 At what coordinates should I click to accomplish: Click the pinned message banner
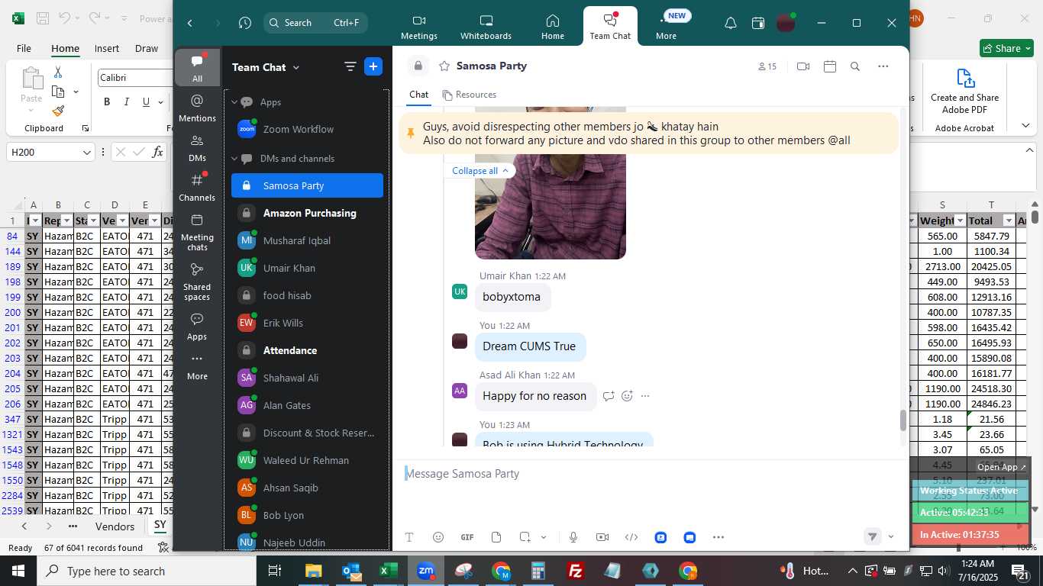tap(648, 134)
